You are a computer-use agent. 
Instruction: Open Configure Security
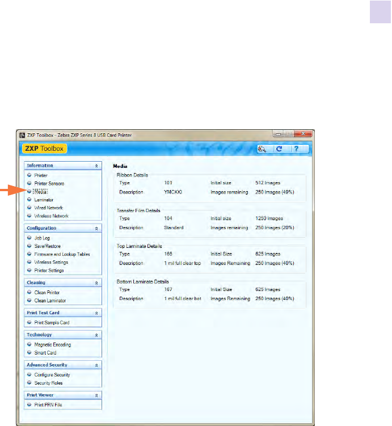(52, 375)
